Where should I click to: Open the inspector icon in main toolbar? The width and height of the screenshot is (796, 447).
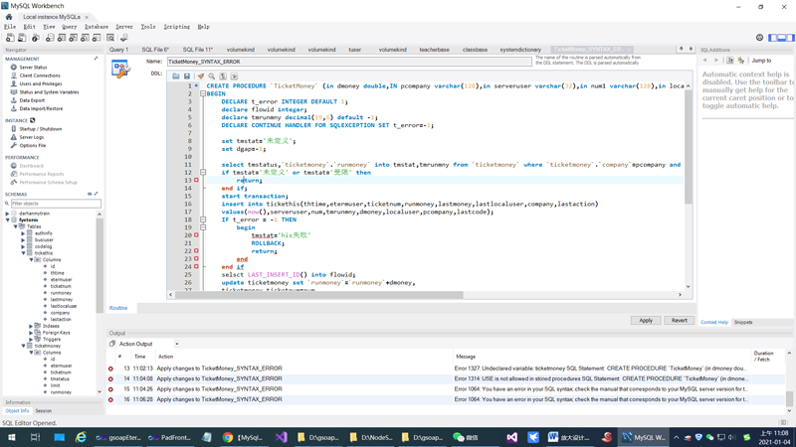coord(35,38)
